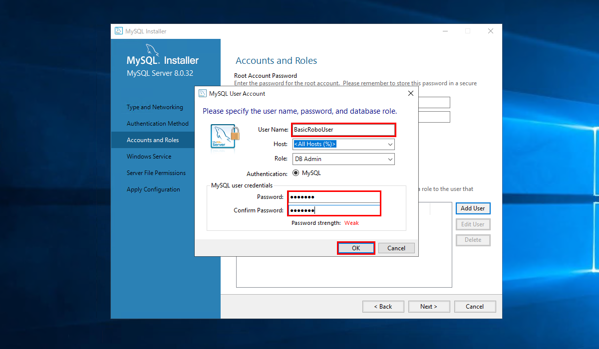The height and width of the screenshot is (349, 599).
Task: Select the Accounts and Roles step
Action: click(x=153, y=140)
